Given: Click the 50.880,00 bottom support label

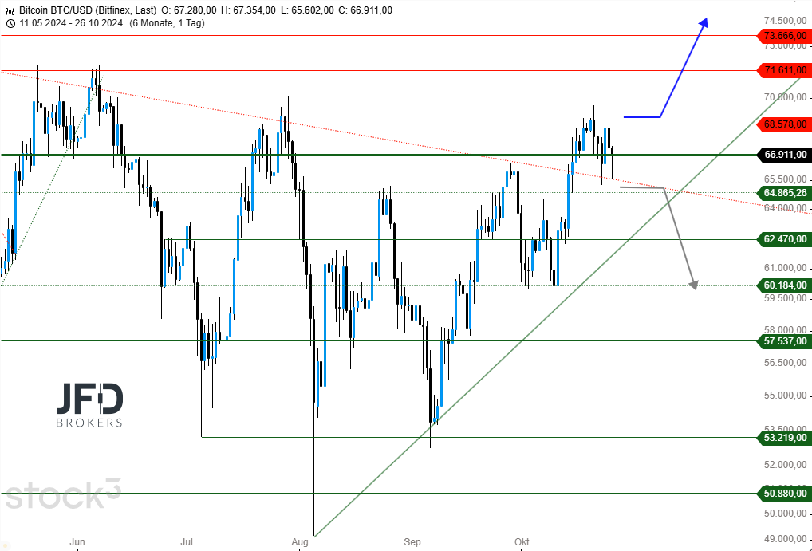Looking at the screenshot, I should tap(784, 494).
